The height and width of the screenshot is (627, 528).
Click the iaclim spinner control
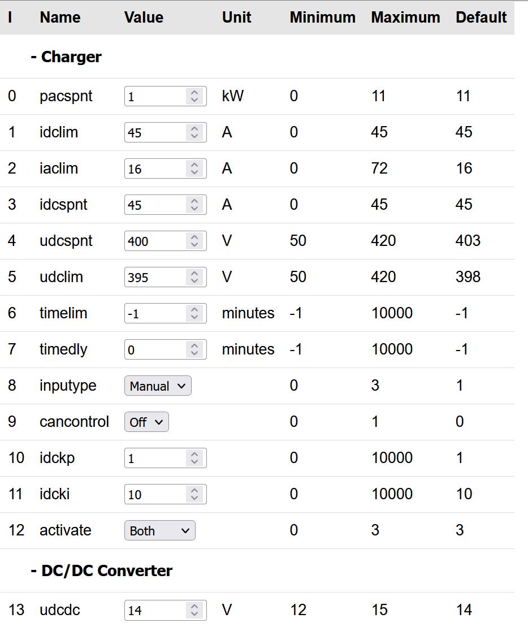(194, 168)
